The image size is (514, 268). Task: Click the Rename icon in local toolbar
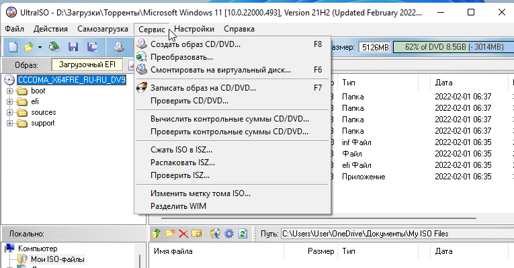[x=197, y=234]
